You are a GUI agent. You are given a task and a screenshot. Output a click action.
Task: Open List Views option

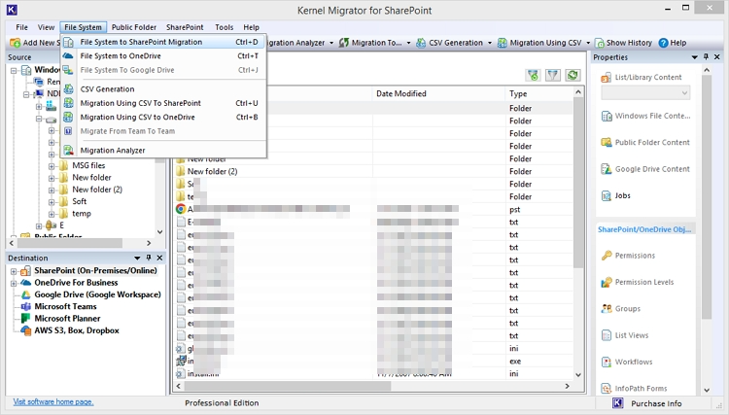coord(624,335)
